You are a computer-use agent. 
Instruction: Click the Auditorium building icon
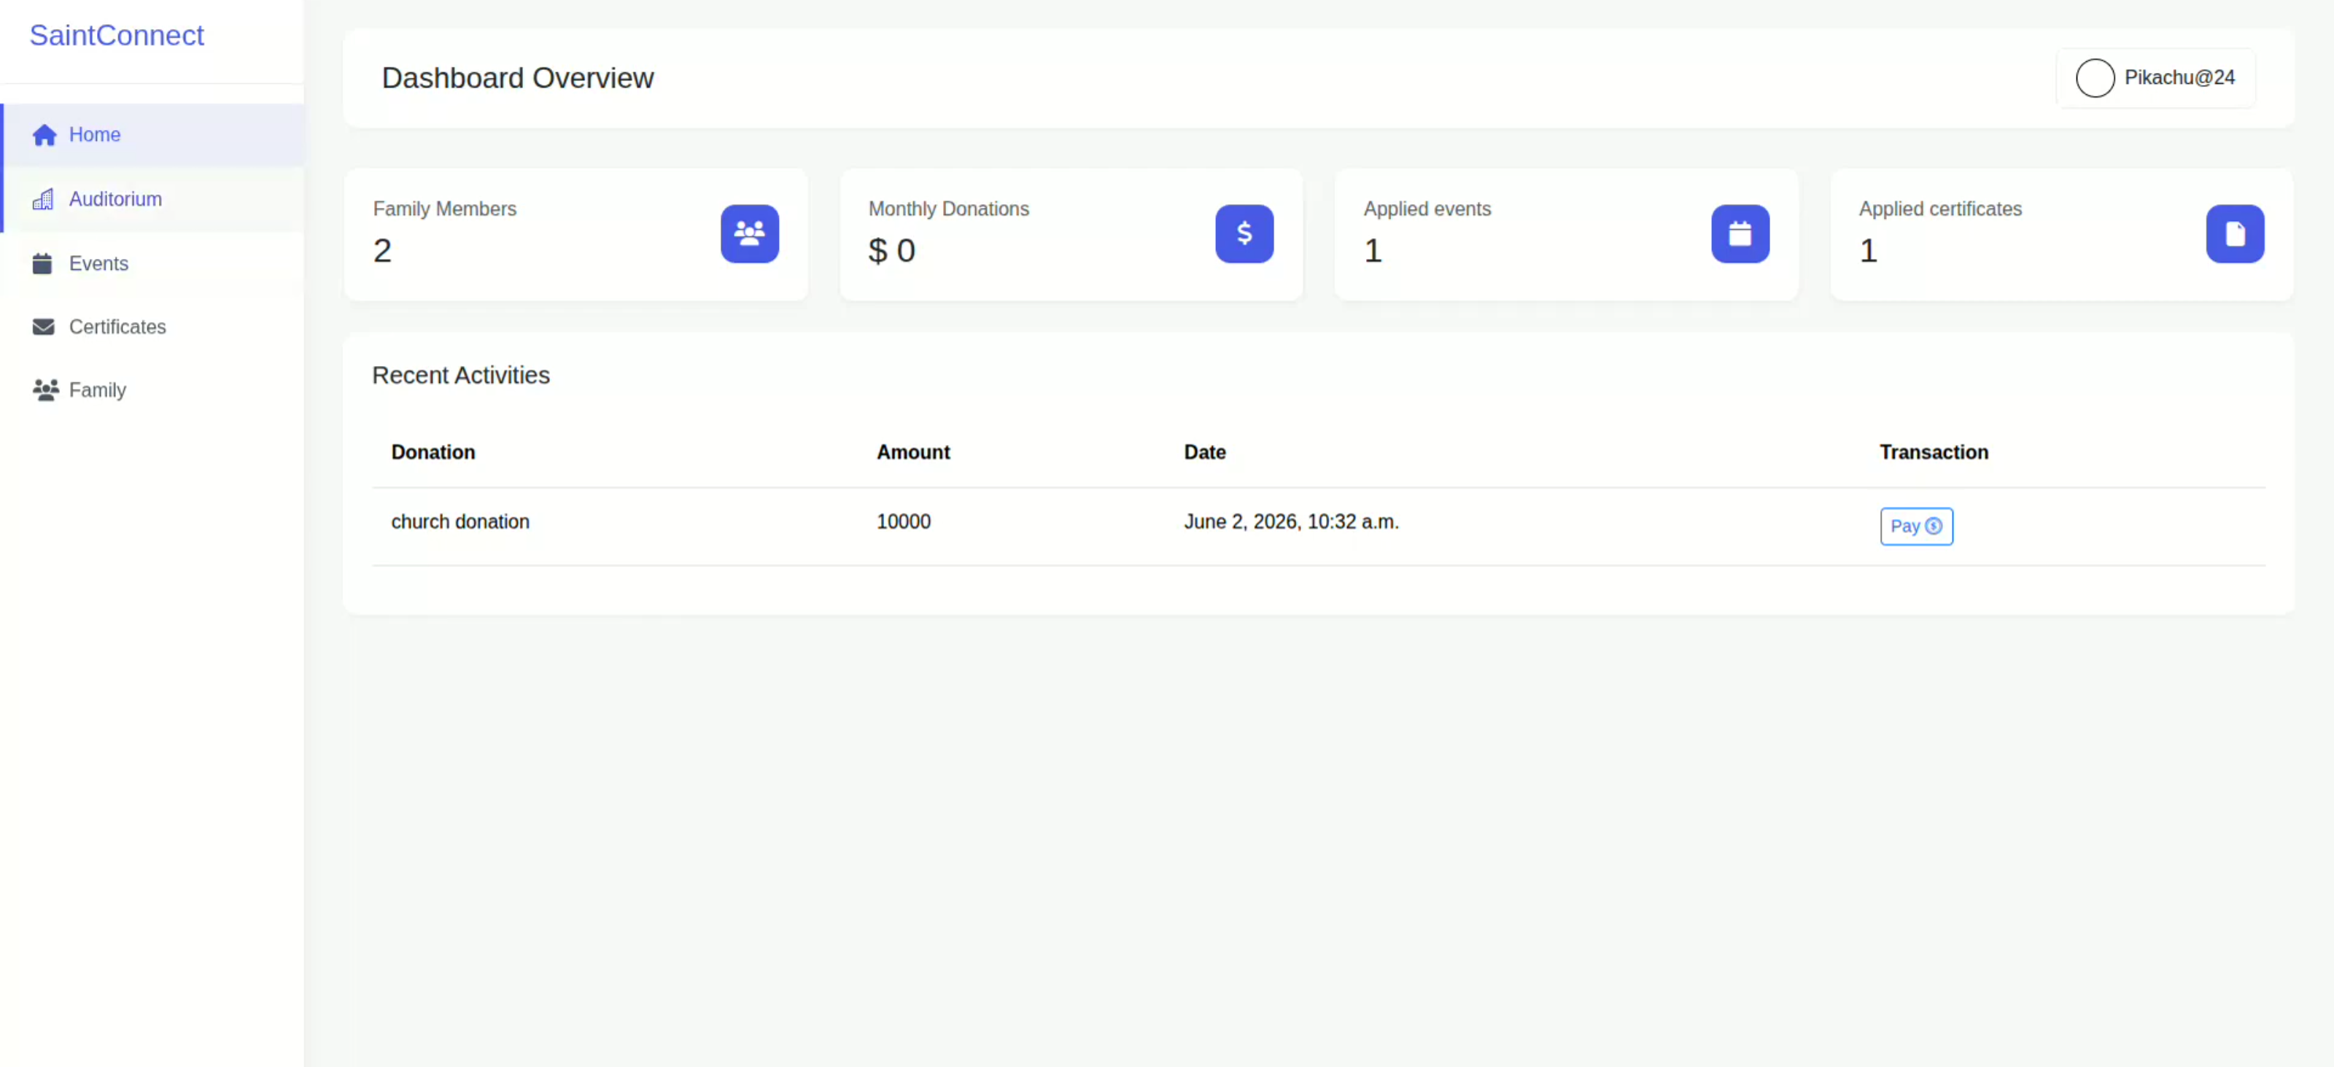point(44,199)
